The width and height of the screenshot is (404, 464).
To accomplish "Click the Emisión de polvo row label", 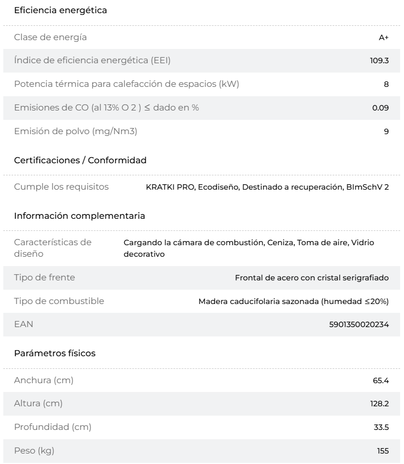I will click(76, 131).
